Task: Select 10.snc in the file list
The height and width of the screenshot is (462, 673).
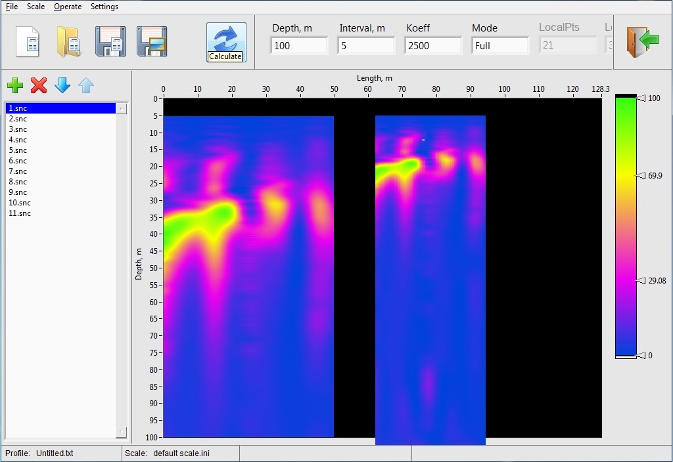Action: pyautogui.click(x=60, y=203)
